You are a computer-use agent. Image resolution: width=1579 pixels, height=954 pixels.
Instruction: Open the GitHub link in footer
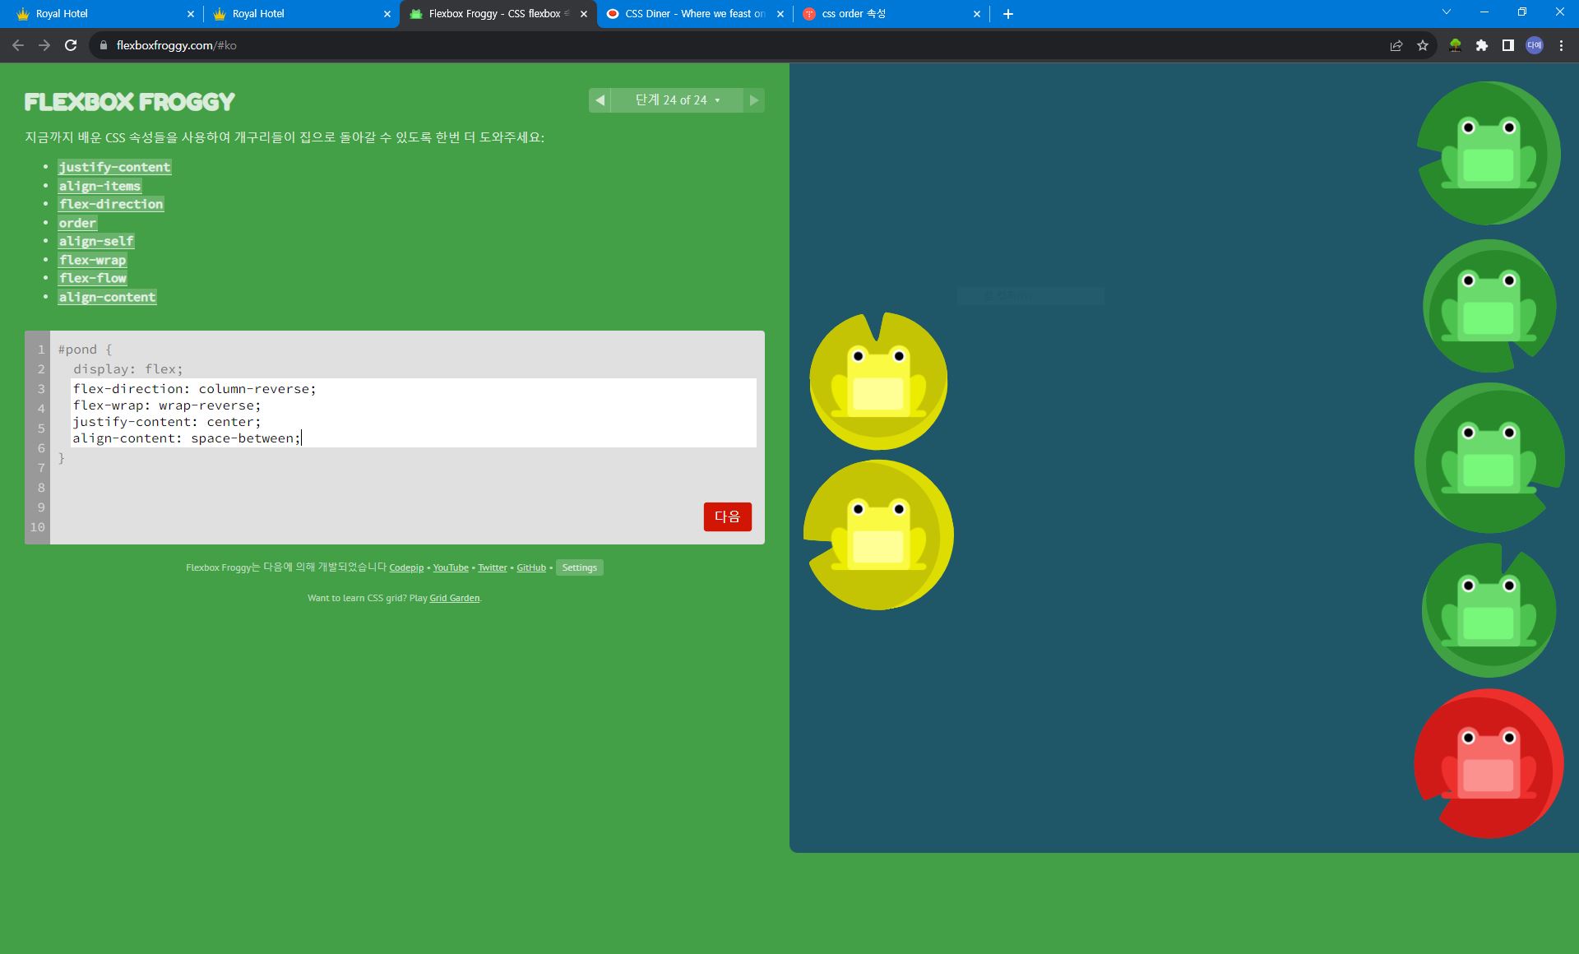coord(531,567)
